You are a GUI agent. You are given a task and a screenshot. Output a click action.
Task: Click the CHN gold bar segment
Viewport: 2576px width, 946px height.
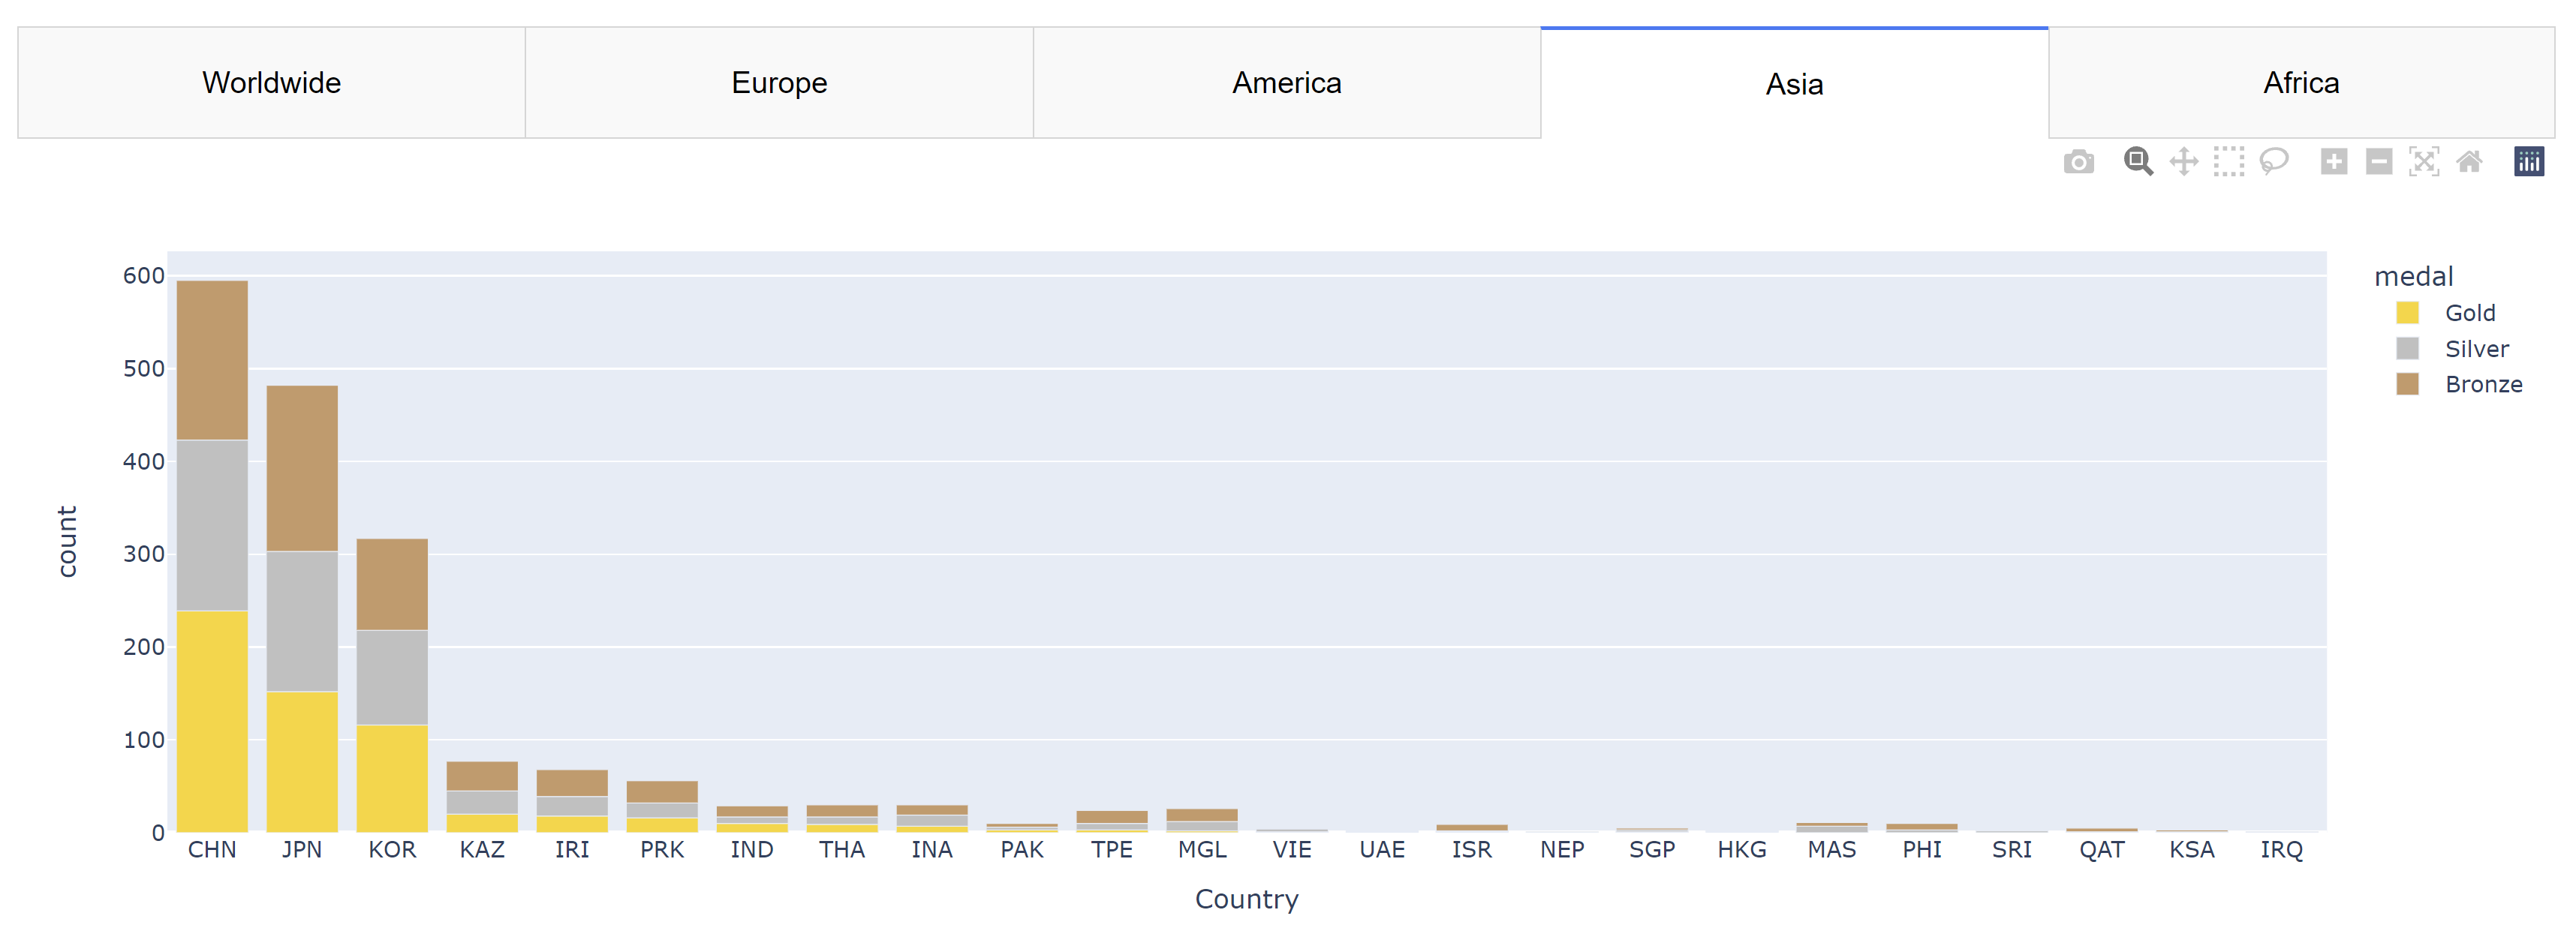point(212,721)
